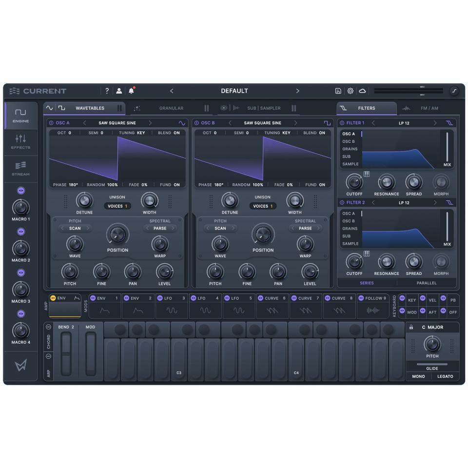Click the cloud icon in header
468x468 pixels.
tap(362, 91)
